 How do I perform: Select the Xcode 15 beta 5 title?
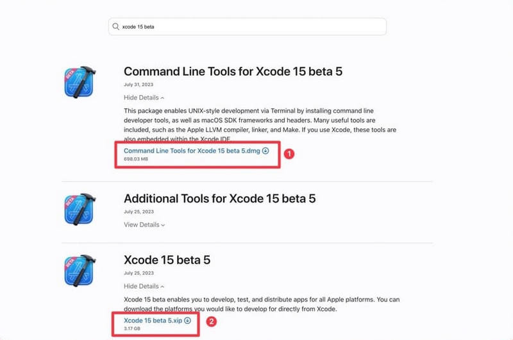tap(167, 260)
